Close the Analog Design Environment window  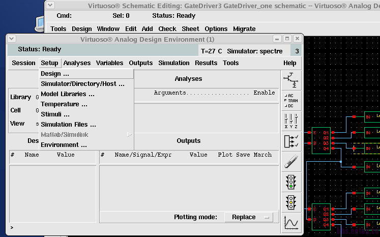pos(298,39)
